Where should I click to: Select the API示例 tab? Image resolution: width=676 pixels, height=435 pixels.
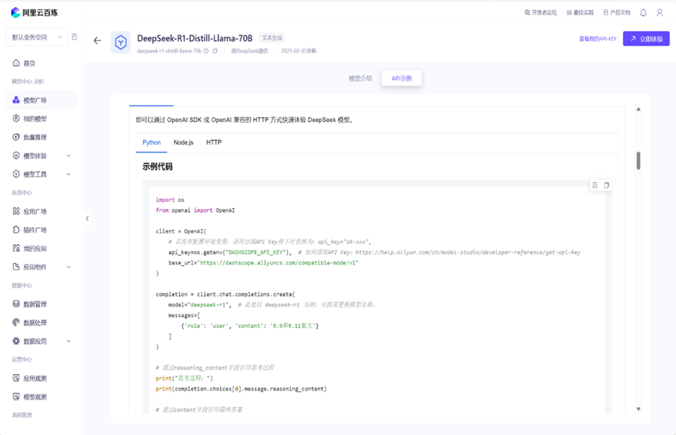point(402,78)
